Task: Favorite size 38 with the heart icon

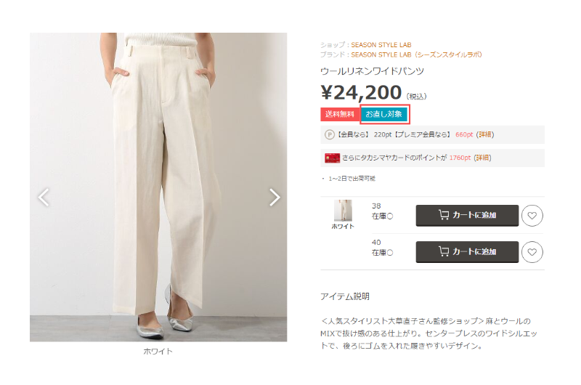Action: coord(532,216)
